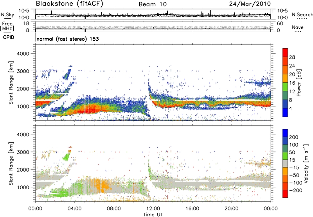Click the 'CPID' label
The width and height of the screenshot is (313, 217).
9,37
